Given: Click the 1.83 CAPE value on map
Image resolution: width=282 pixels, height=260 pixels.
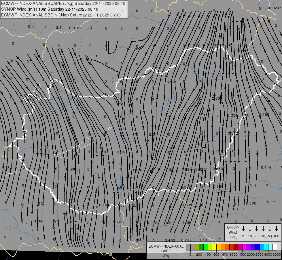Looking at the screenshot, I should tap(203, 240).
